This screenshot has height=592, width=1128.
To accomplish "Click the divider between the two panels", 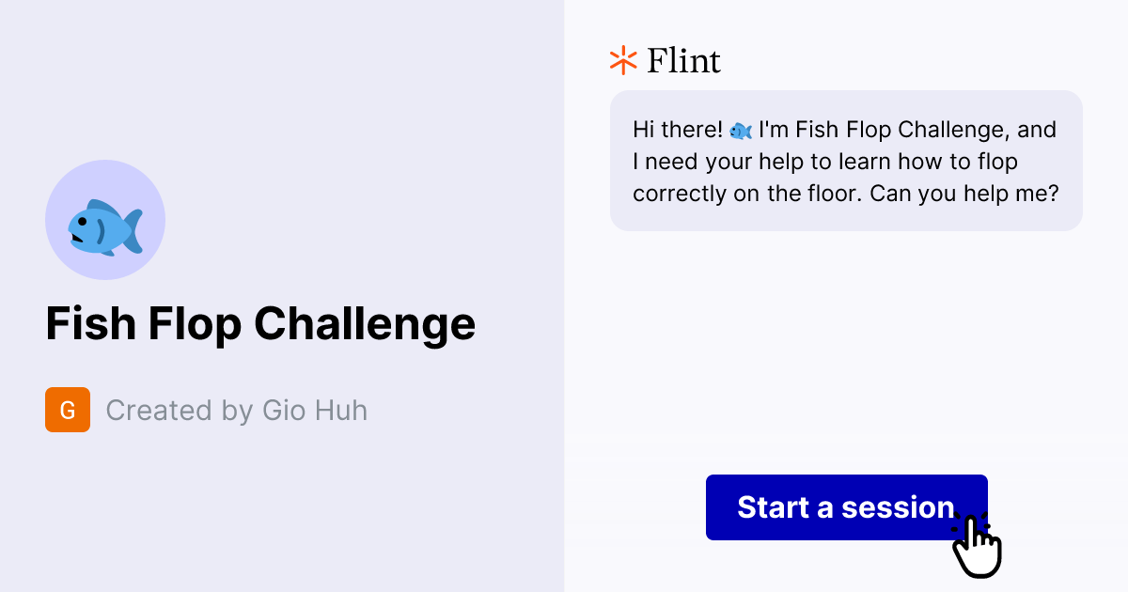I will (x=564, y=296).
